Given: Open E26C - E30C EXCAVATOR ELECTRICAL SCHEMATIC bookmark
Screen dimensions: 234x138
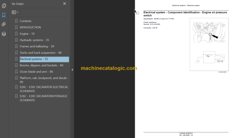Looking at the screenshot, I should [x=44, y=89].
